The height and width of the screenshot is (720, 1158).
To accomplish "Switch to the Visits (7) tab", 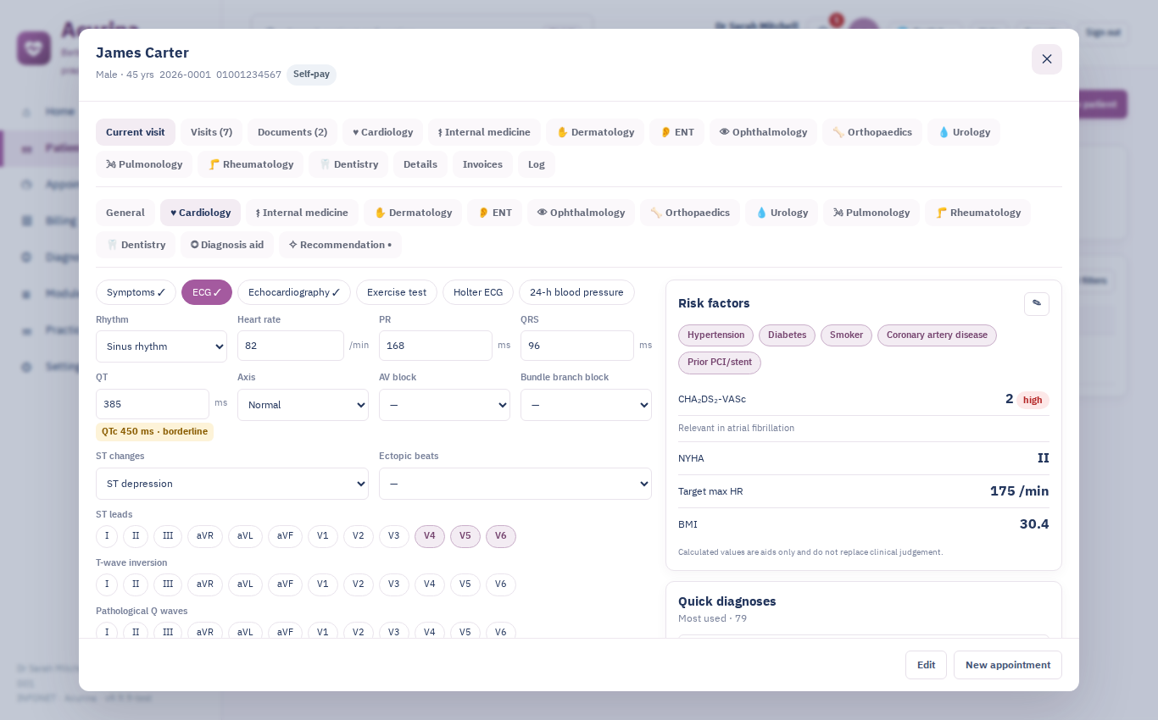I will [x=211, y=132].
